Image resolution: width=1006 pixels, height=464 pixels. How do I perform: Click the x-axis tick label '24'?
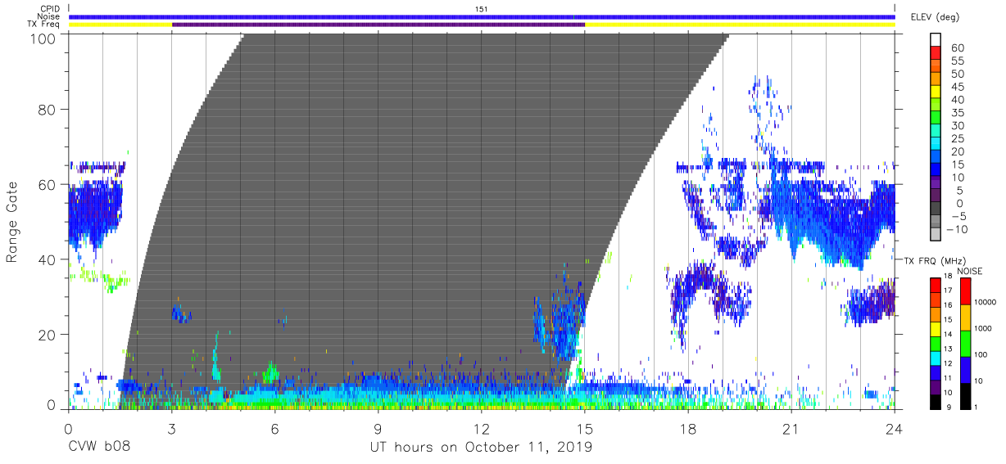pyautogui.click(x=894, y=428)
